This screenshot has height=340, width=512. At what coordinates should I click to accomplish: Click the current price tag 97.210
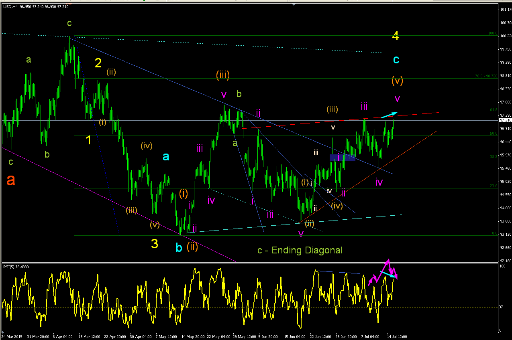click(505, 120)
